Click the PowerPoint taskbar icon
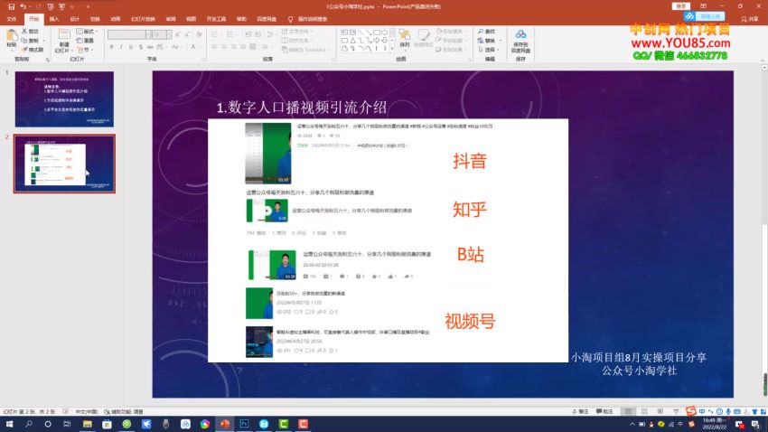 [x=224, y=424]
